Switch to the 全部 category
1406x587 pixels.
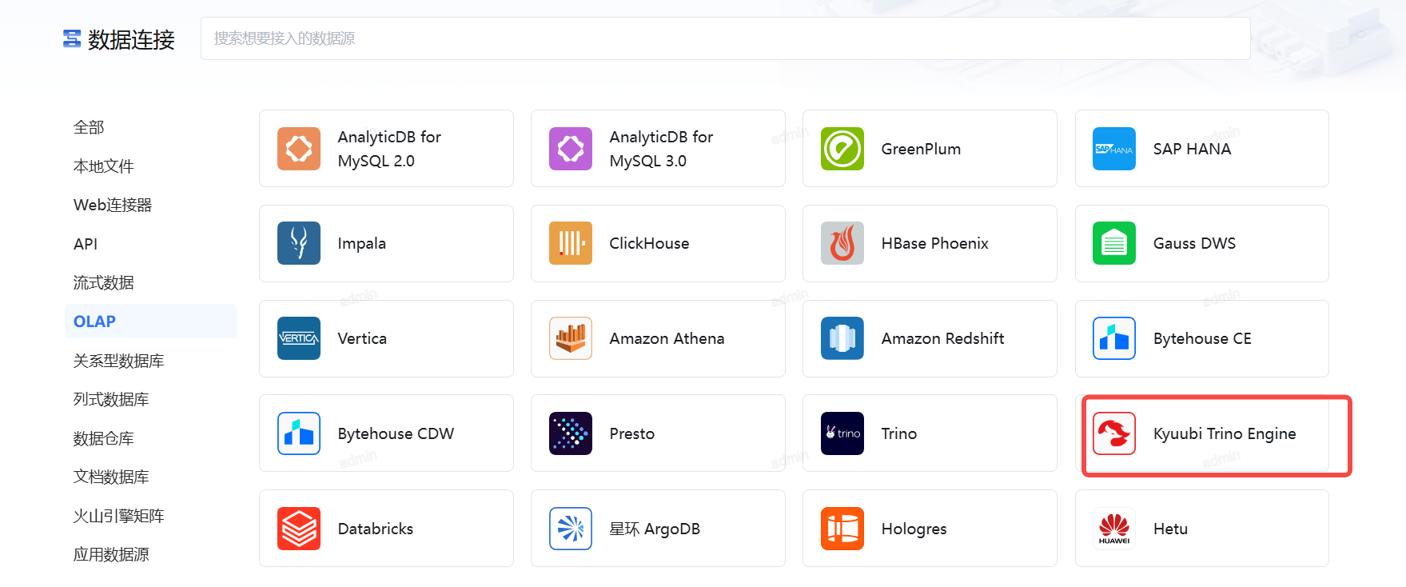89,127
